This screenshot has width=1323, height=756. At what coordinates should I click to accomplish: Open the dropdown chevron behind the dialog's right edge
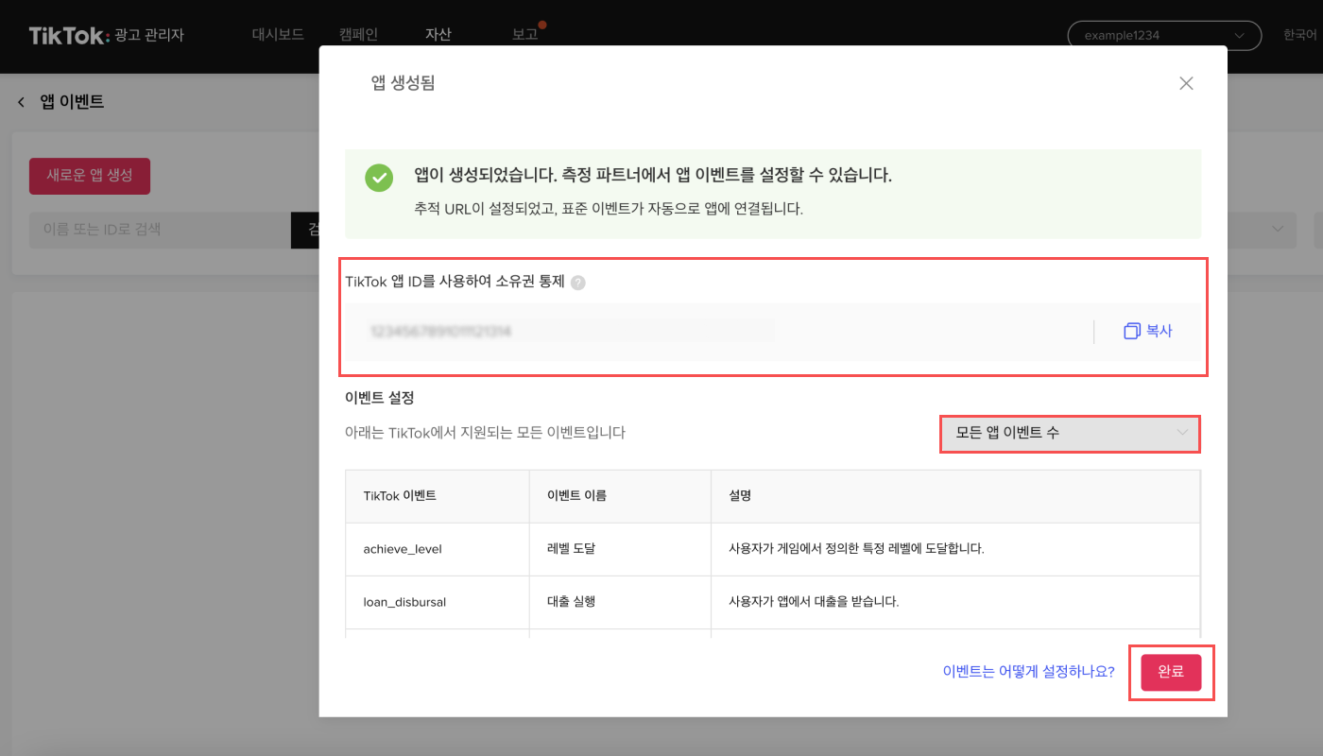point(1278,230)
